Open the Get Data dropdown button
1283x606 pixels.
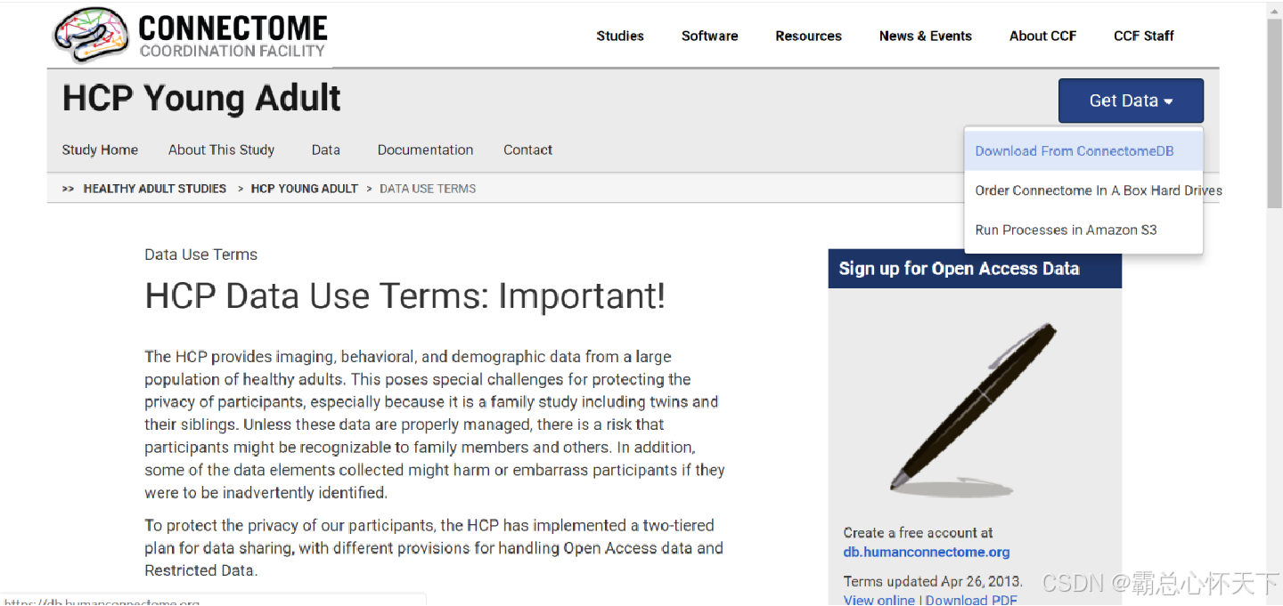pyautogui.click(x=1131, y=101)
